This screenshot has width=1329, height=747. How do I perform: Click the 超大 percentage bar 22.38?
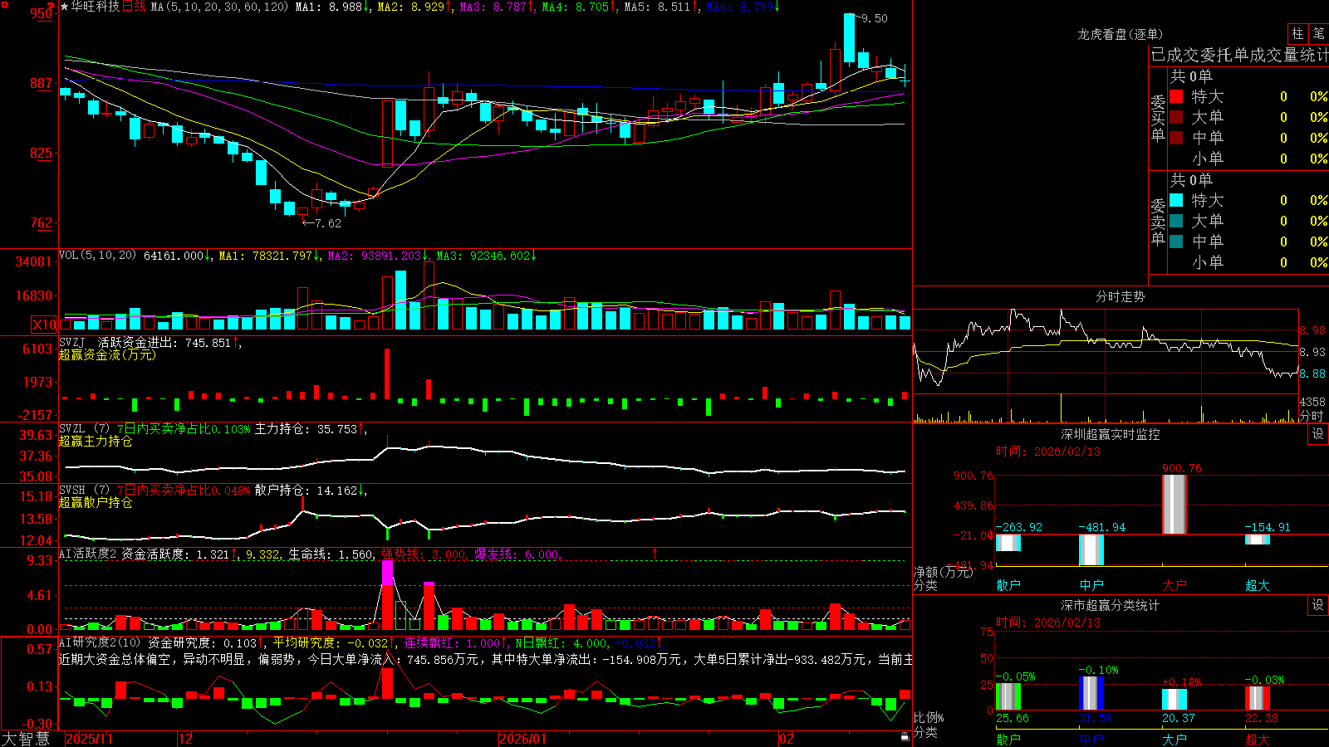pyautogui.click(x=1258, y=699)
